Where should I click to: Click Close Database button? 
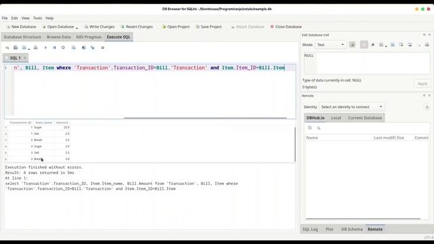[x=286, y=27]
